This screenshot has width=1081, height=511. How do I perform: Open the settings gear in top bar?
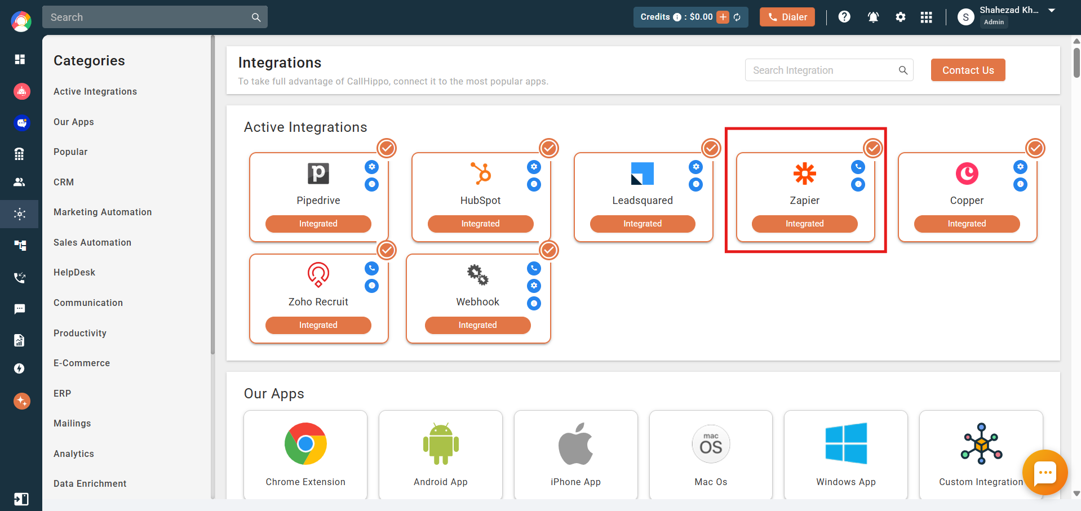[x=901, y=17]
